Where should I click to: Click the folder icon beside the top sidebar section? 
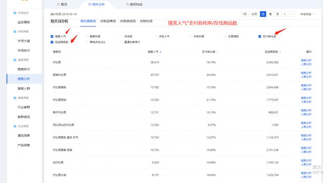15,13
